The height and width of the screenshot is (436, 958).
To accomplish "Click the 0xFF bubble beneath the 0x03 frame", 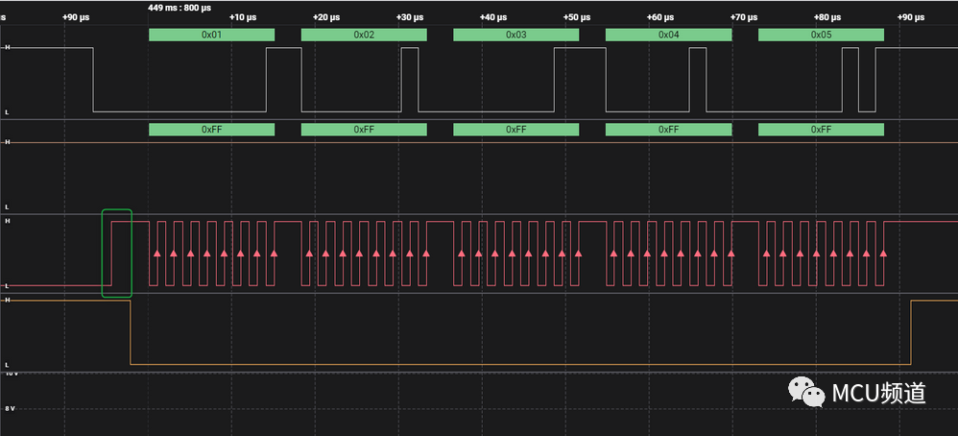I will [x=515, y=130].
